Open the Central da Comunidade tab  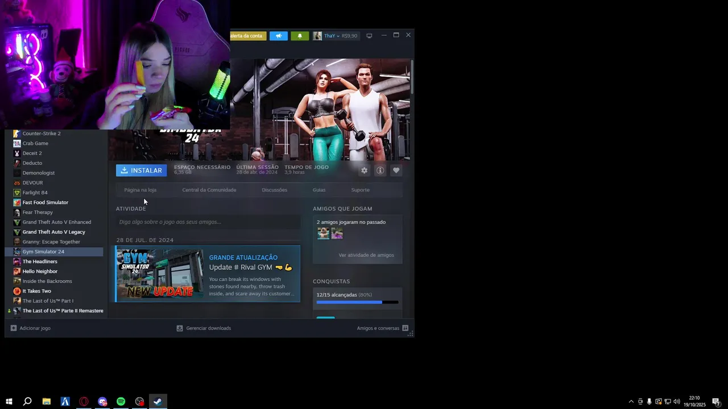point(209,190)
